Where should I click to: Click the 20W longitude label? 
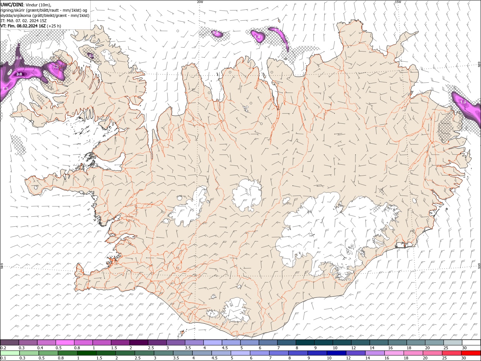[x=200, y=2]
